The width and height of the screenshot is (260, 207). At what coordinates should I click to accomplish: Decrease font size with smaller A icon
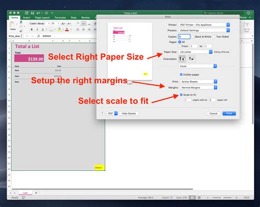point(69,24)
